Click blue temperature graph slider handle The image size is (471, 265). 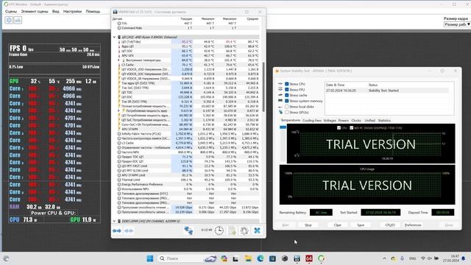click(x=283, y=127)
